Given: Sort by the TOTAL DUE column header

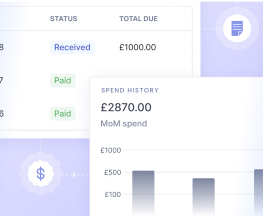Looking at the screenshot, I should [x=138, y=19].
